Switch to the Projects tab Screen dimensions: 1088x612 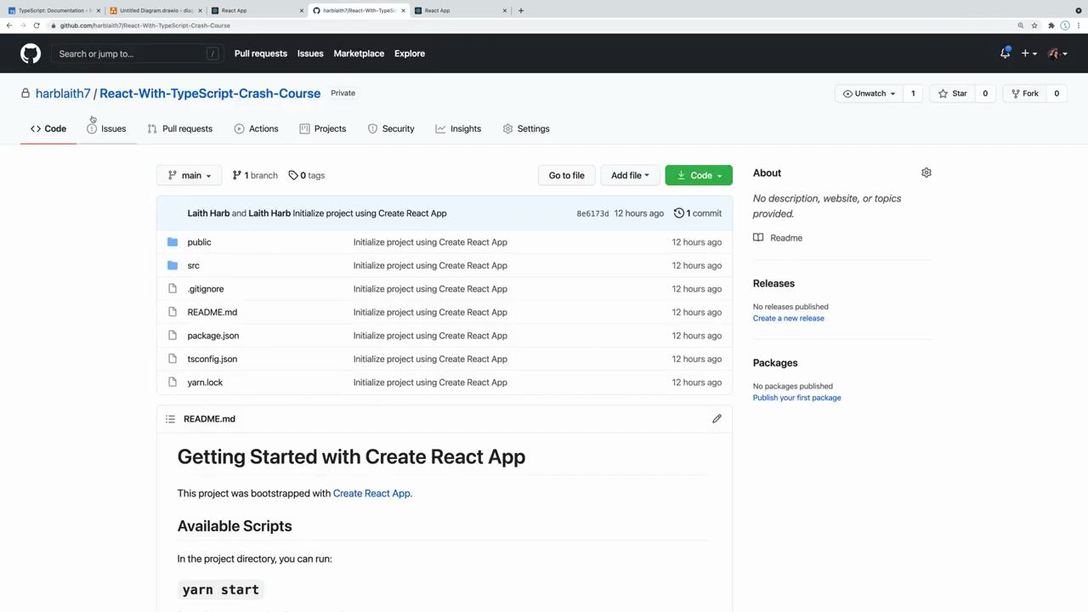[x=323, y=128]
